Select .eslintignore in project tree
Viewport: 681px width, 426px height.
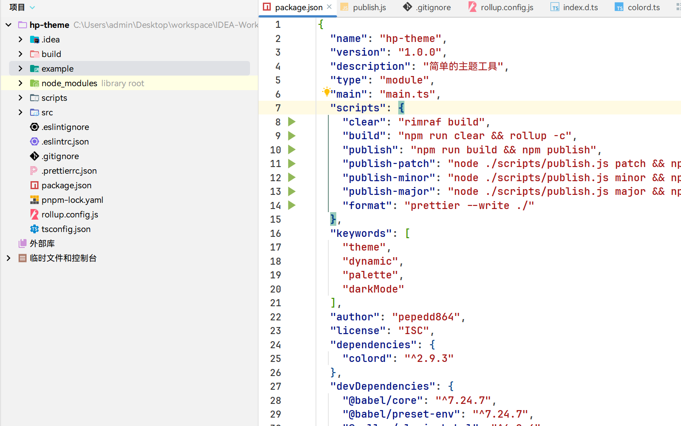pyautogui.click(x=65, y=127)
